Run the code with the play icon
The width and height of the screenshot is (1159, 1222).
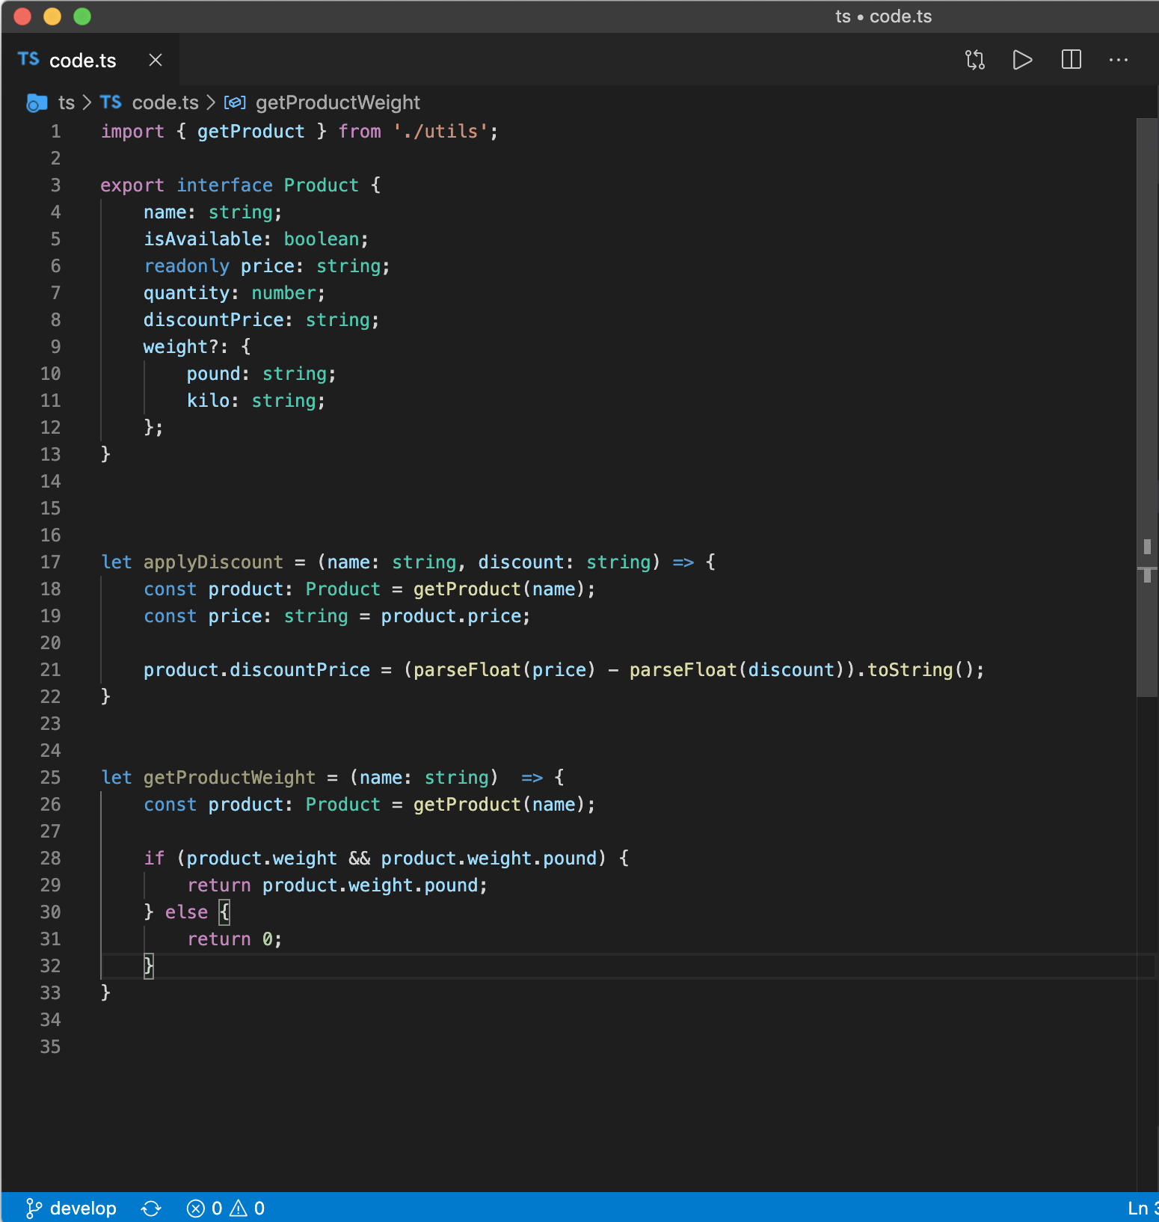[x=1022, y=60]
